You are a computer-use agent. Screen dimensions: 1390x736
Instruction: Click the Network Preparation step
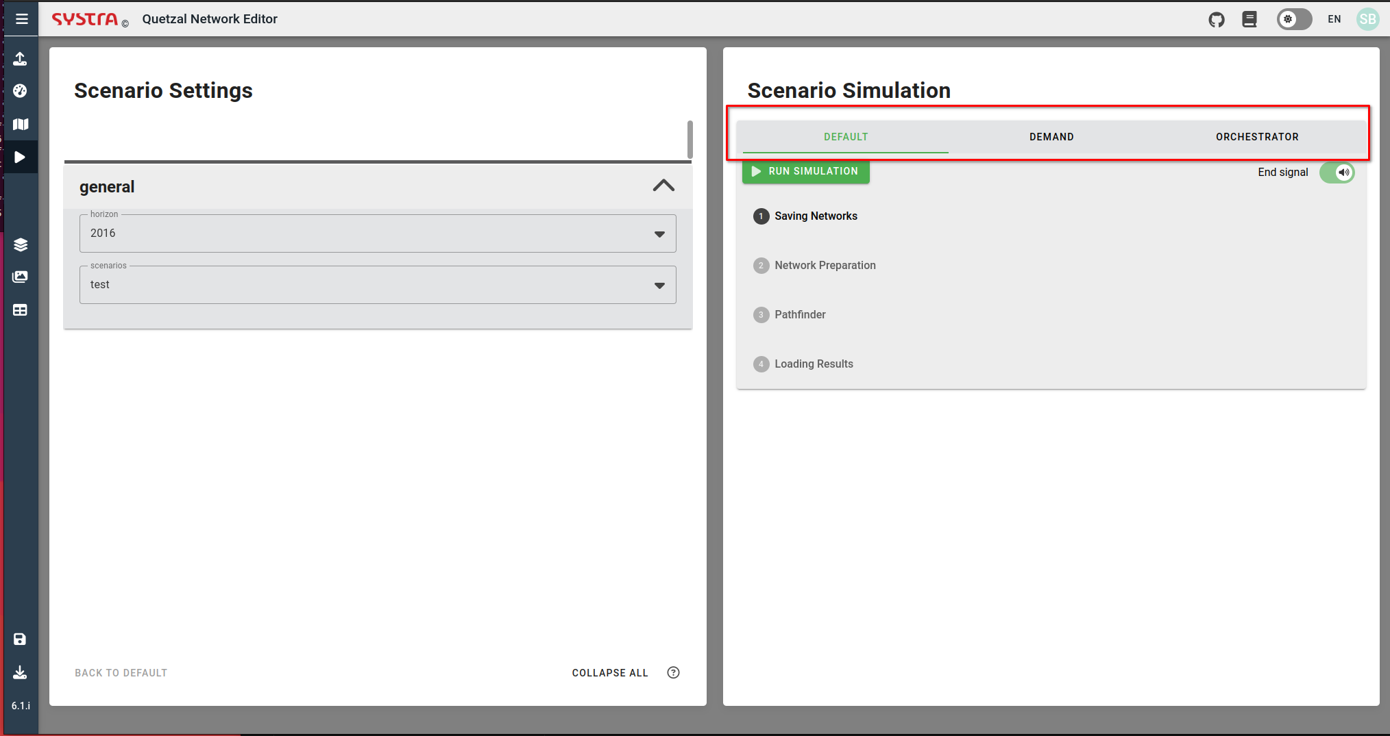pos(814,266)
